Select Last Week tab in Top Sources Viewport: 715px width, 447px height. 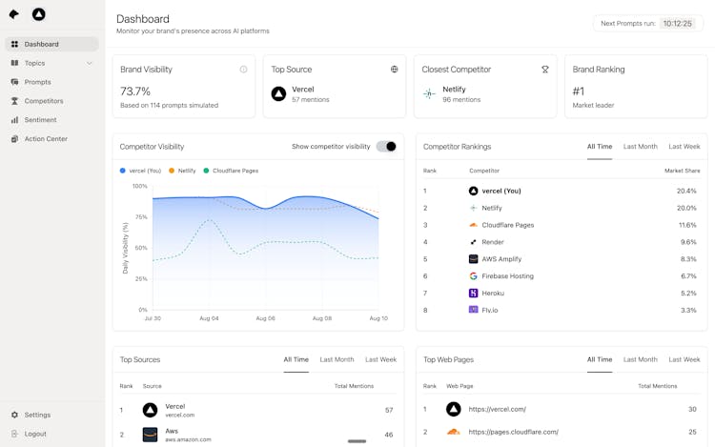point(380,359)
